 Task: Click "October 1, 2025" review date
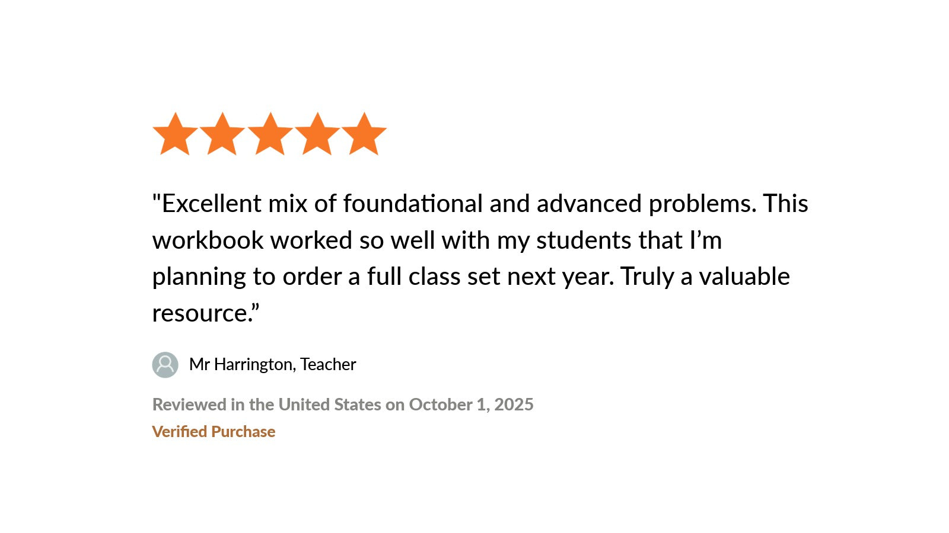pyautogui.click(x=471, y=404)
